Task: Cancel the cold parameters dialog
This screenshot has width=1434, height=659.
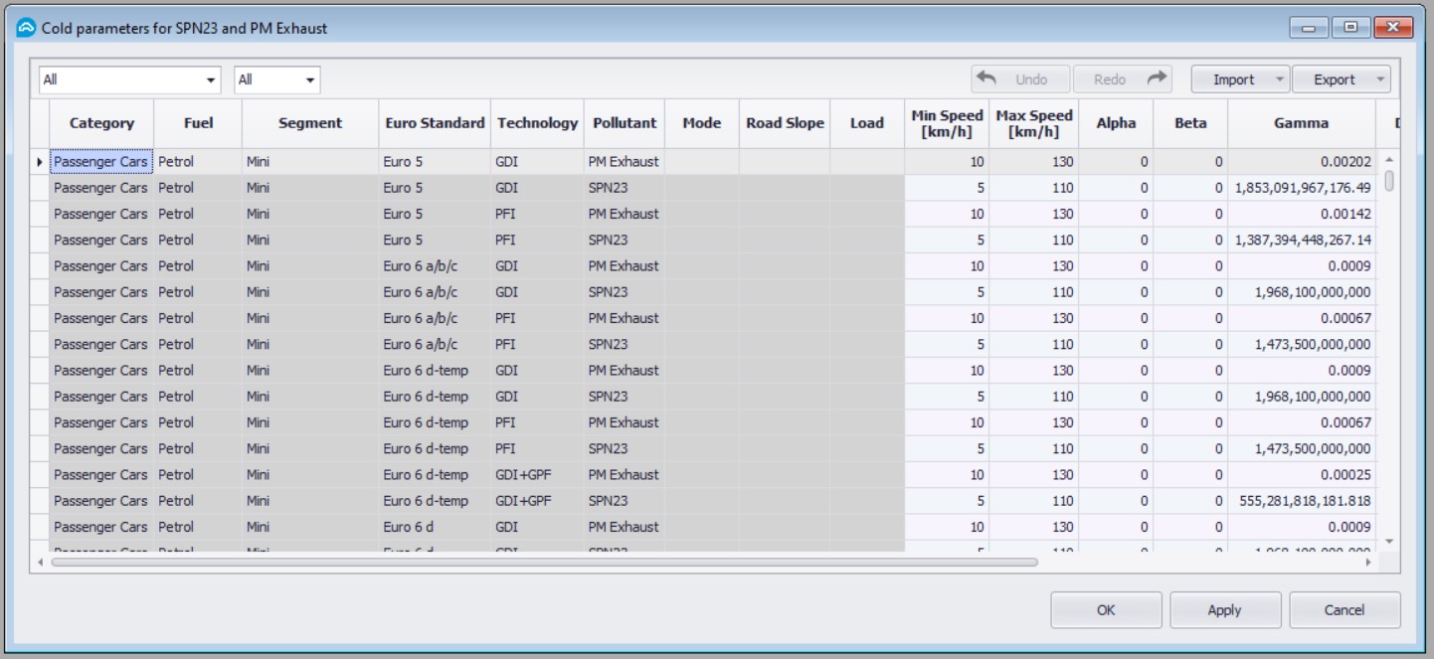Action: 1344,610
